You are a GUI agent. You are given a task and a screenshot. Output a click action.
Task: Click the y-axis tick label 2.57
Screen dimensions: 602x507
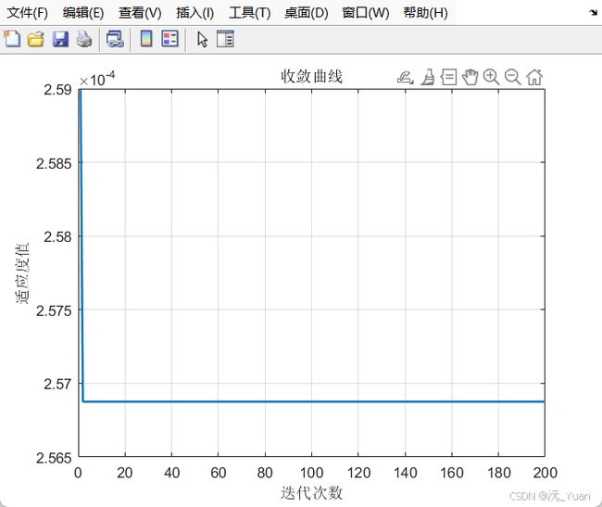[x=57, y=384]
